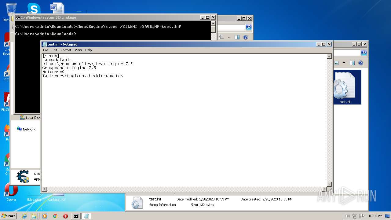This screenshot has height=220, width=391.
Task: Click search button in Explorer showing test.inf
Action: tap(364, 53)
